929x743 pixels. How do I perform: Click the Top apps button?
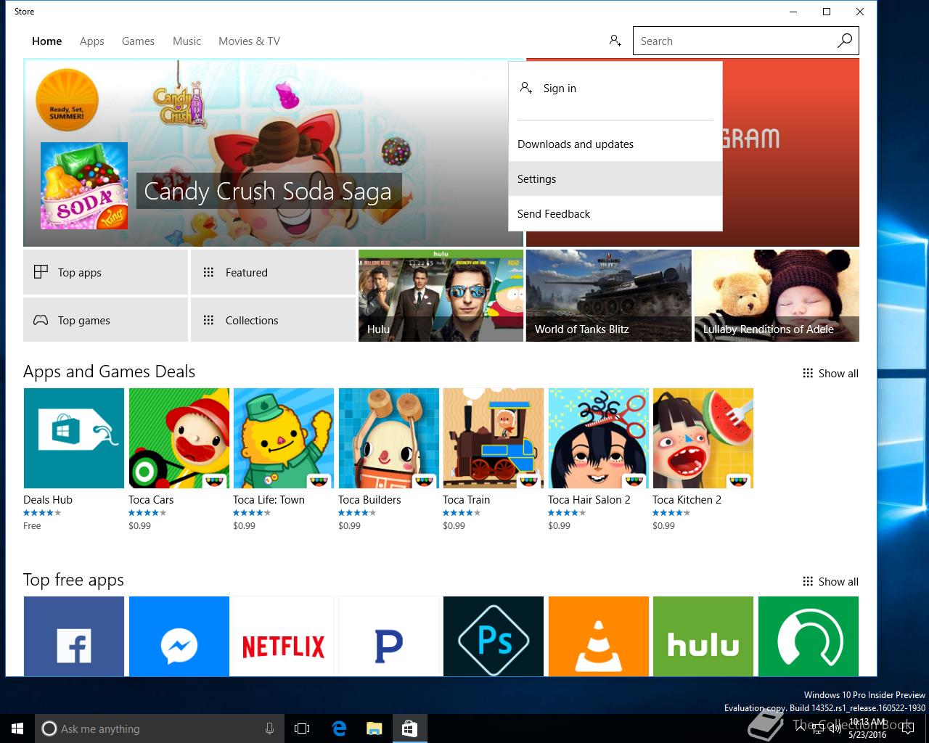(105, 272)
